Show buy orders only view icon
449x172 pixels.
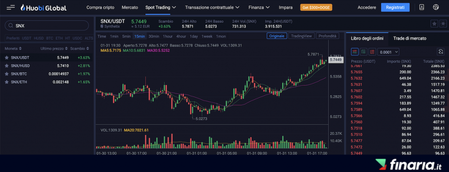pos(363,52)
